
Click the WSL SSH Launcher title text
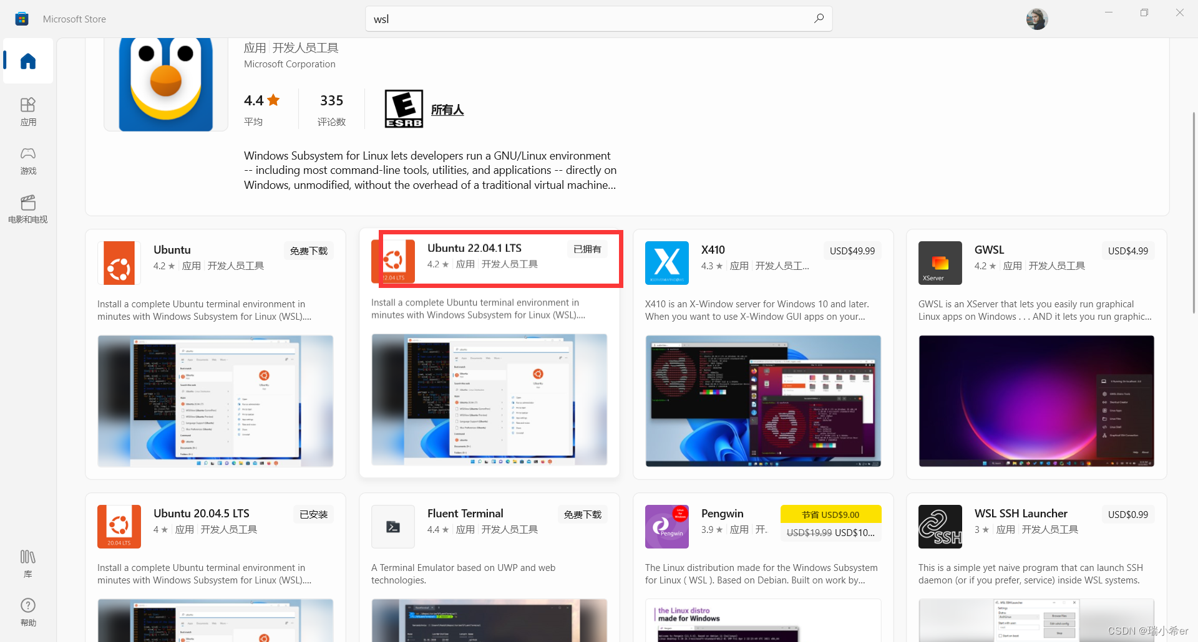1021,514
